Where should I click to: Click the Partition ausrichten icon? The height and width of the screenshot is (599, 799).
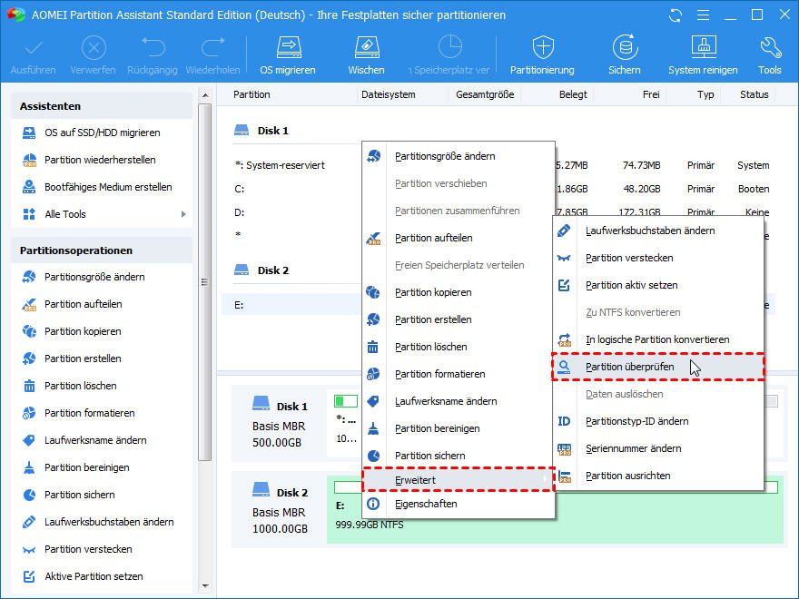click(564, 476)
